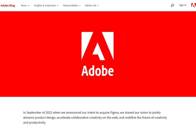Open the Responsibility menu label
The image size is (196, 126).
pos(71,5)
